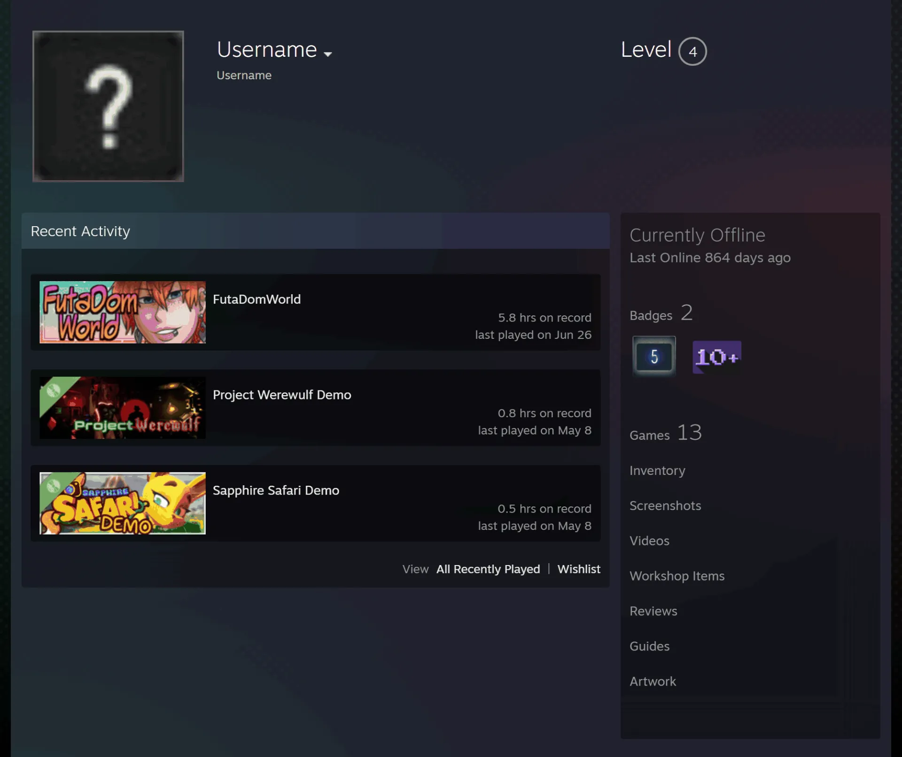The height and width of the screenshot is (757, 902).
Task: Open the level 5 badge icon
Action: [x=654, y=356]
